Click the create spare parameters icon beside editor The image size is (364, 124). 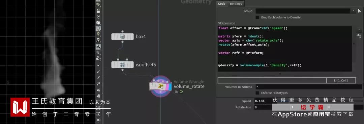click(x=359, y=36)
